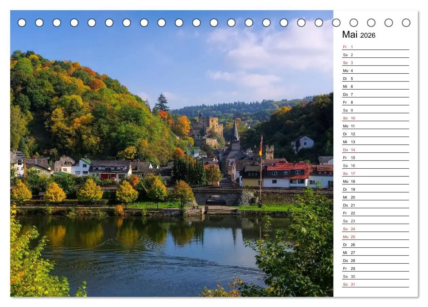Select the date row 'Mi 20'

click(375, 197)
